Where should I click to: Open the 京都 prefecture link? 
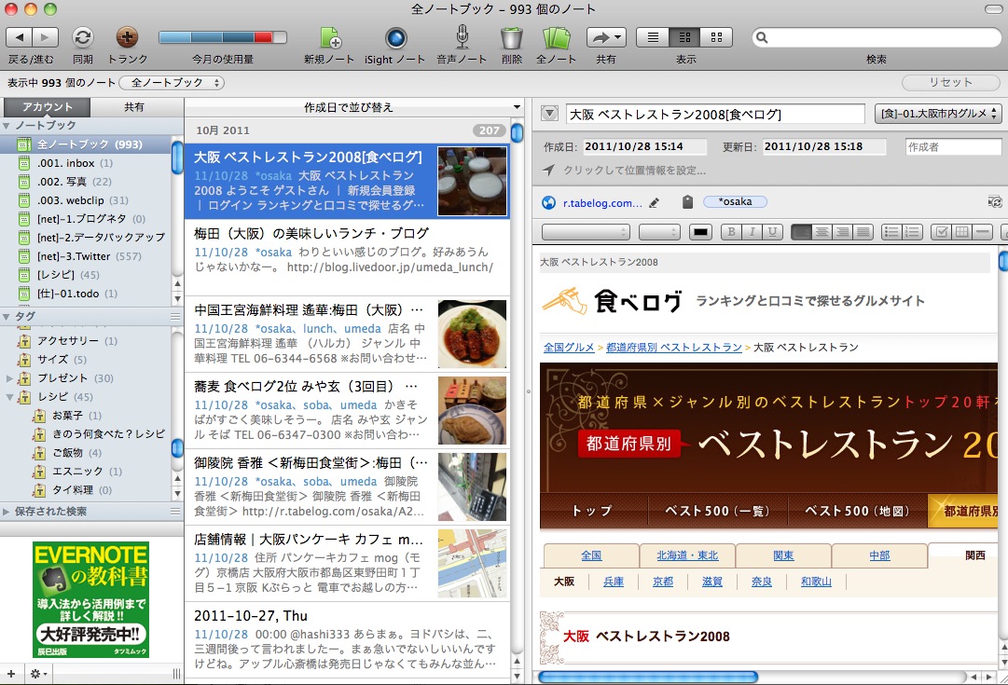point(663,582)
